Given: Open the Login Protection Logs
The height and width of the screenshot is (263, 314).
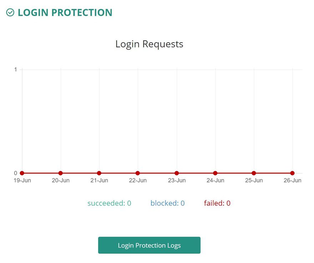Looking at the screenshot, I should 149,245.
